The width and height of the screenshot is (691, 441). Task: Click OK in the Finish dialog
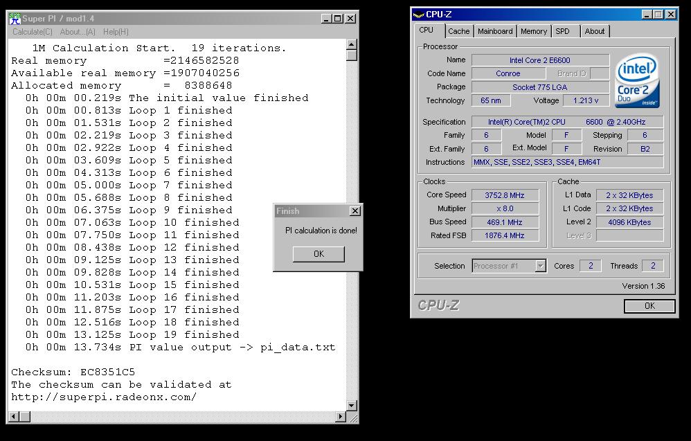[318, 254]
